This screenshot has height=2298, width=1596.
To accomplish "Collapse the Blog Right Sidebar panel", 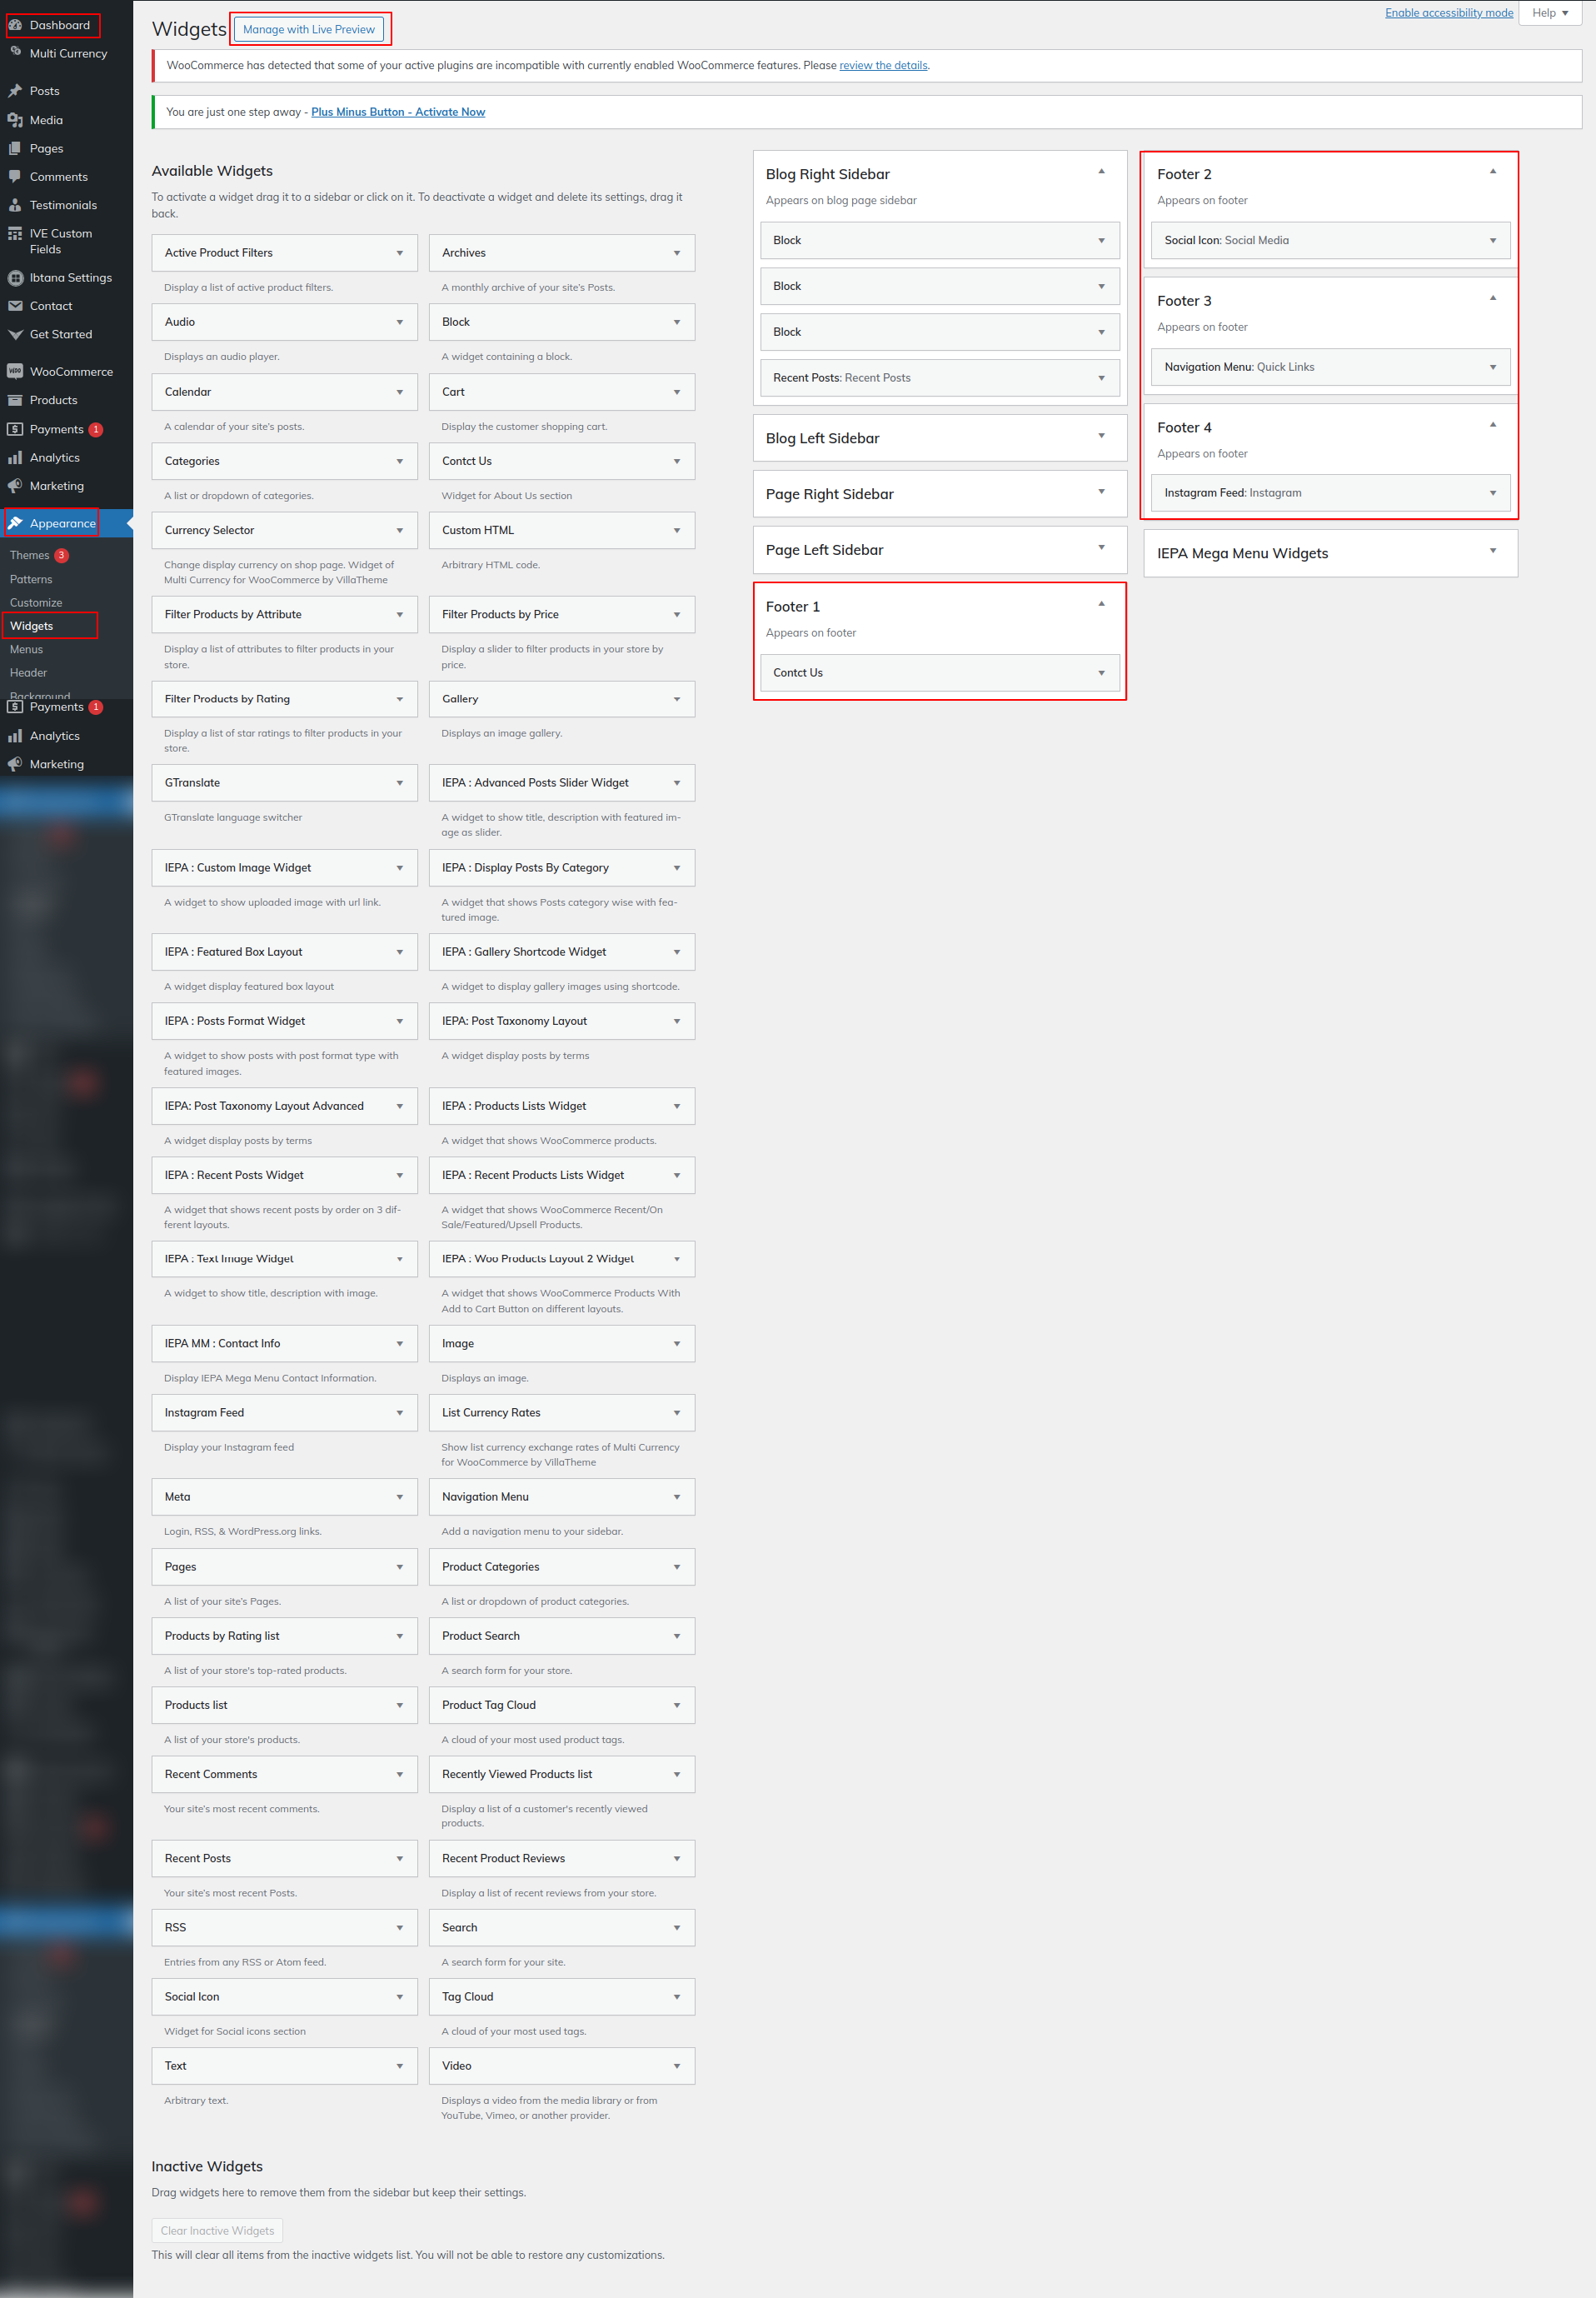I will tap(1101, 172).
